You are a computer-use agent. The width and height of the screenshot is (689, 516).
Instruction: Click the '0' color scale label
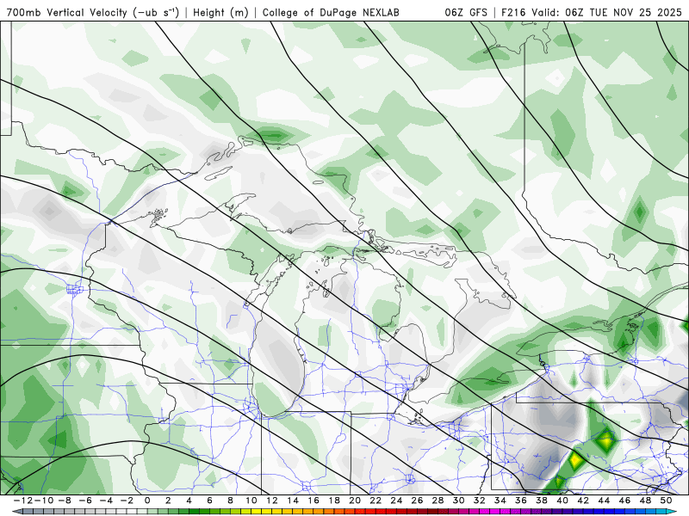[x=147, y=501]
